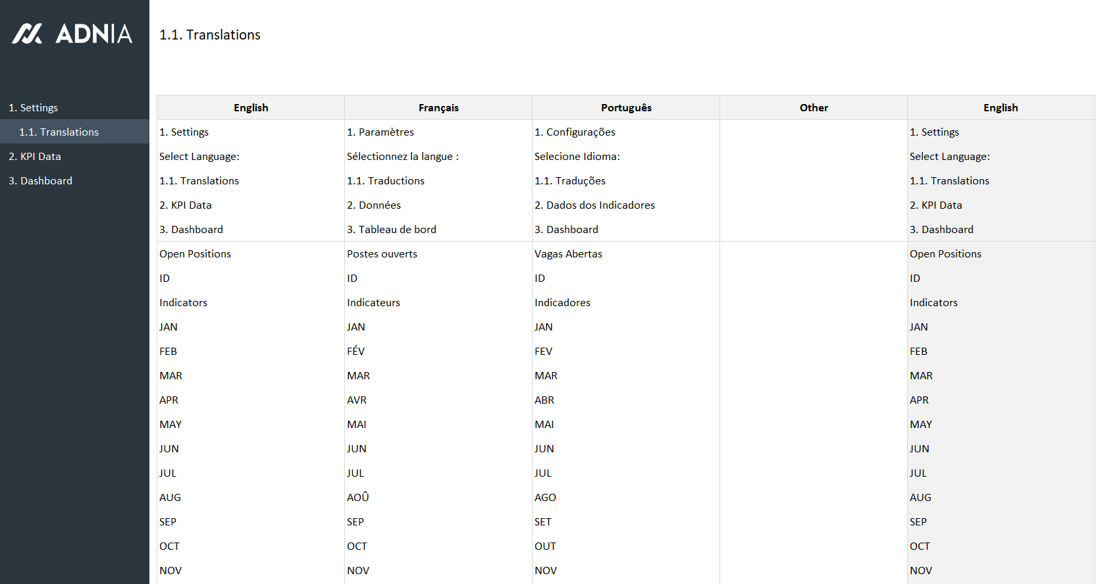Select 1.1. Translations in the sidebar
Screen dimensions: 1100x584
click(x=59, y=132)
